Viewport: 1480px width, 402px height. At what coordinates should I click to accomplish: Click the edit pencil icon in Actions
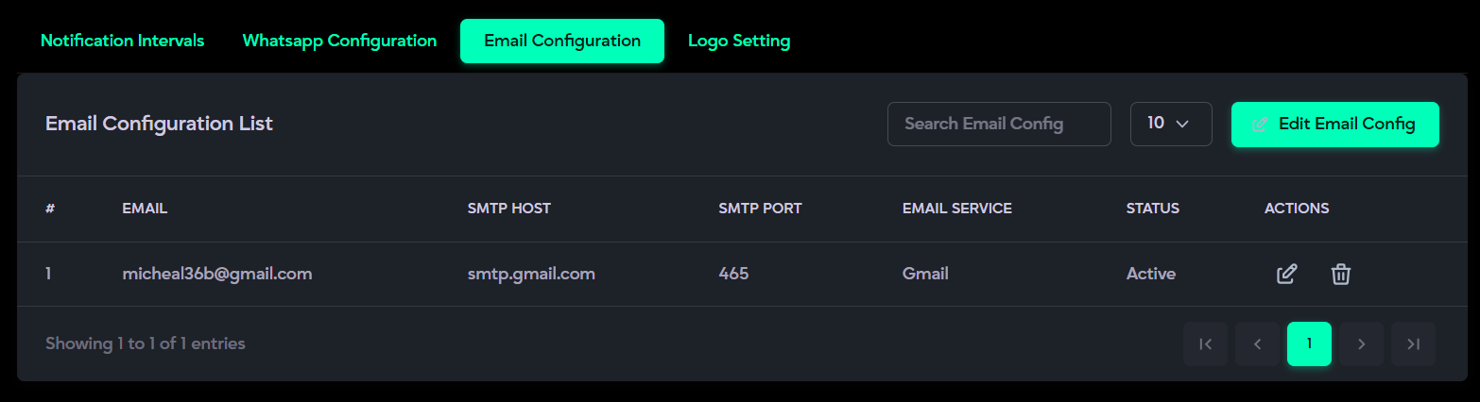click(1286, 274)
